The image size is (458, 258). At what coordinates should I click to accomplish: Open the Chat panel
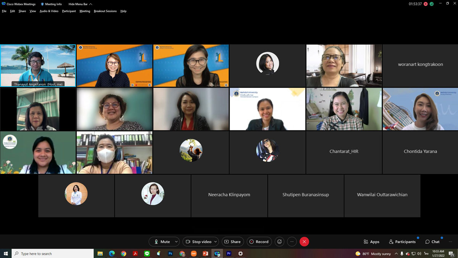432,242
